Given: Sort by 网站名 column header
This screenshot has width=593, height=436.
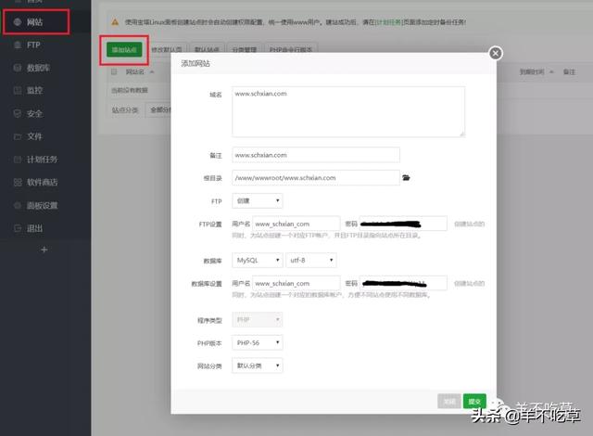Looking at the screenshot, I should 139,71.
